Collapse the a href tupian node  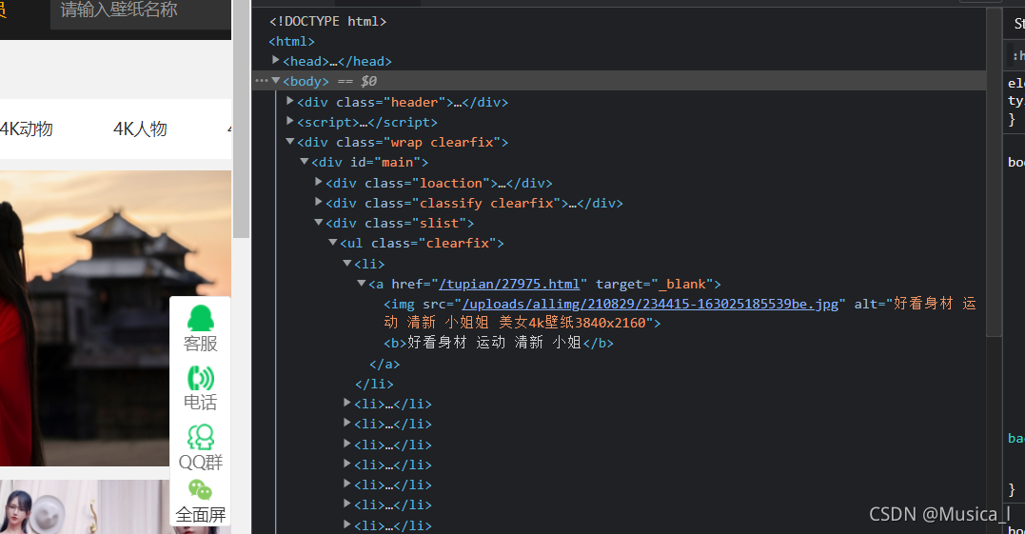click(362, 283)
